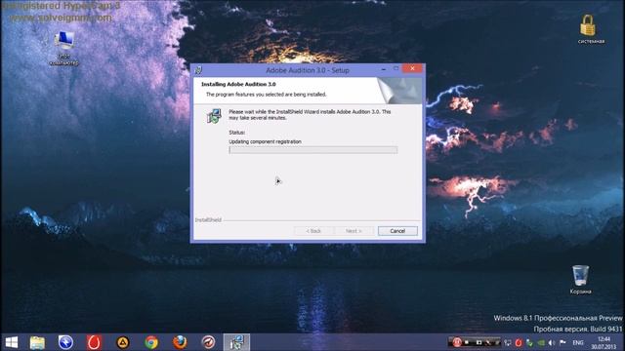The height and width of the screenshot is (351, 625).
Task: Select the padlock desktop icon
Action: (591, 28)
